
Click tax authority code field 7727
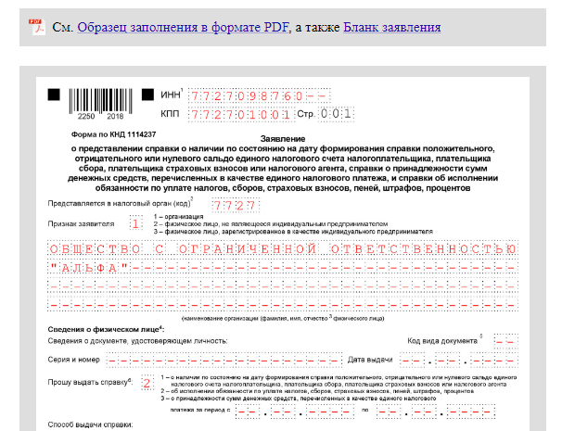point(236,206)
